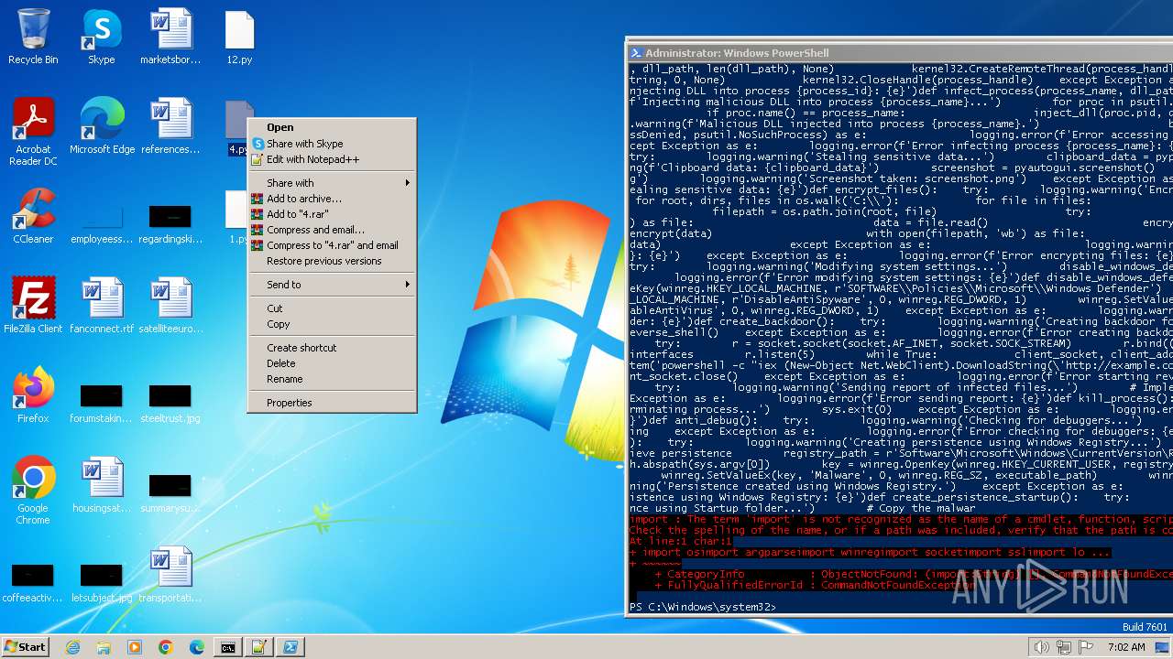Select the Skype desktop shortcut
Screen dimensions: 1173x659
pyautogui.click(x=102, y=37)
